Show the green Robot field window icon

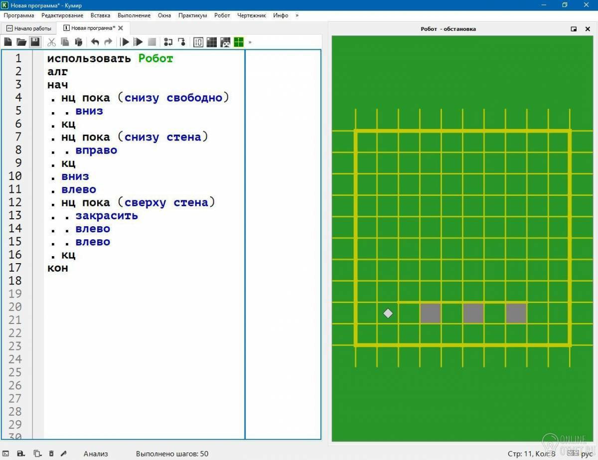click(239, 42)
